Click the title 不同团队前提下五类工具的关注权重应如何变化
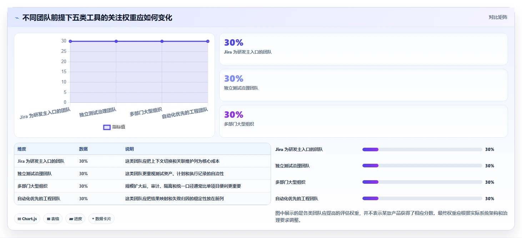This screenshot has width=522, height=238. [97, 17]
